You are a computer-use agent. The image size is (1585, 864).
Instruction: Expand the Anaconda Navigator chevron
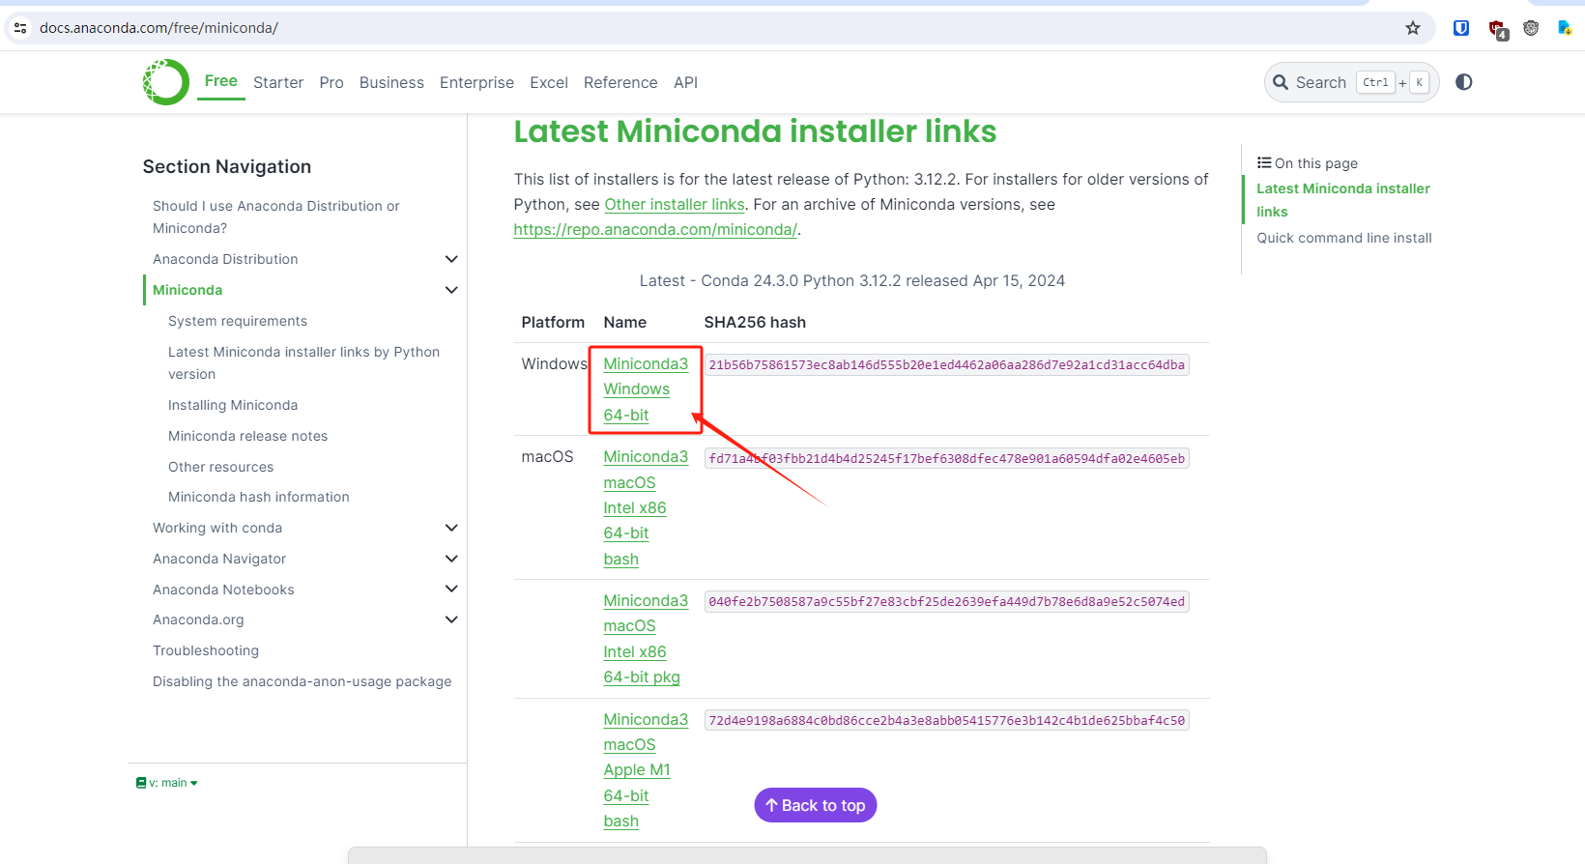click(x=451, y=559)
